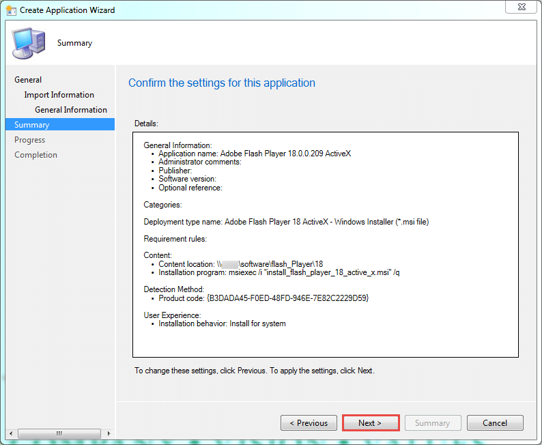Click sidebar scrollbar right arrow

[x=109, y=433]
